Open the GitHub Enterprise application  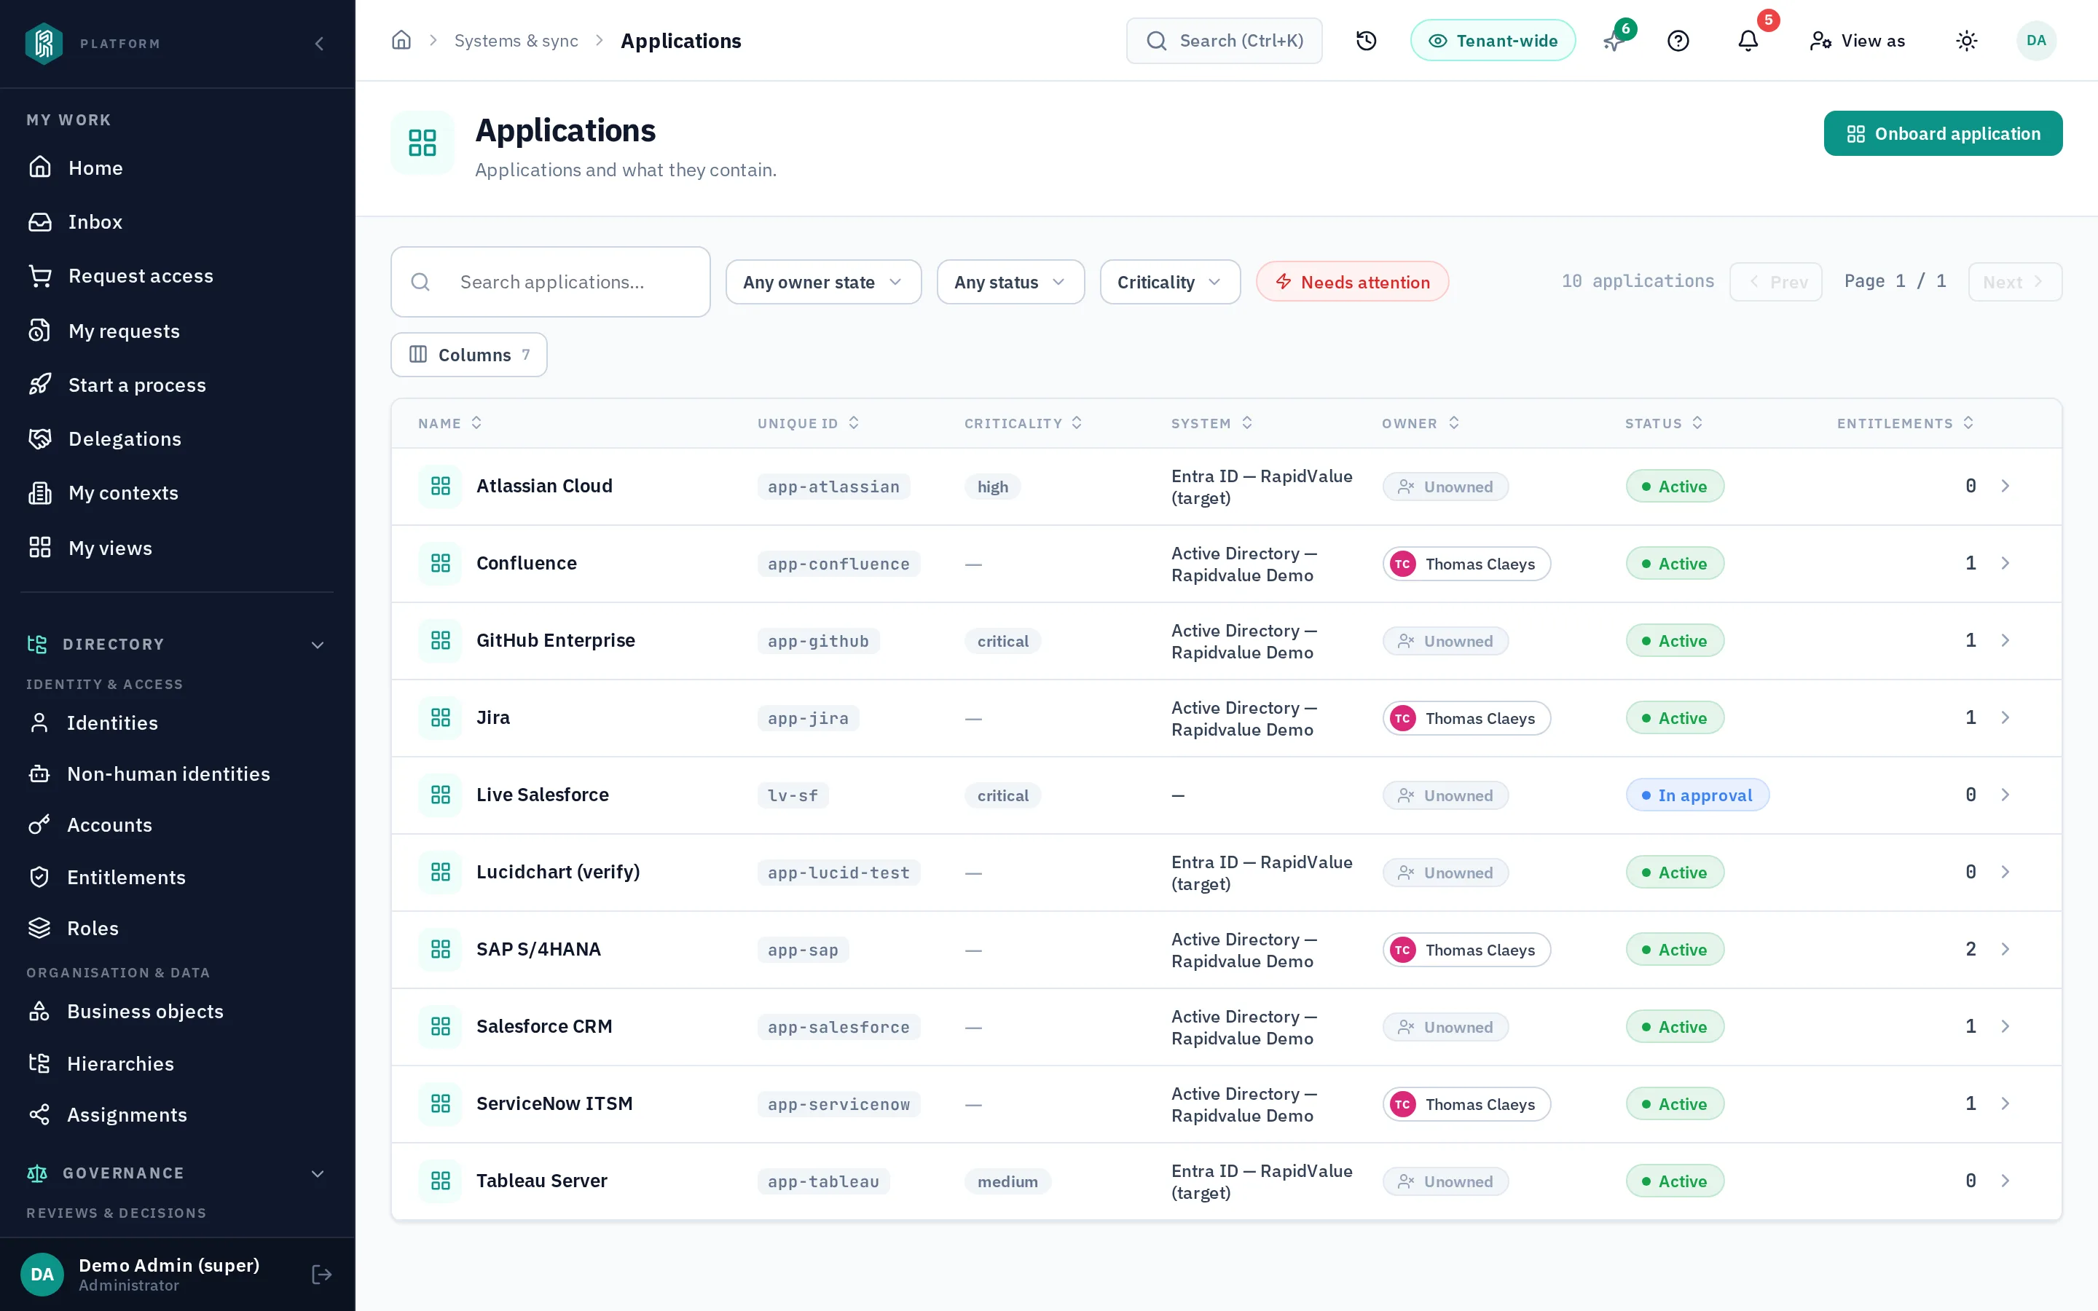[x=556, y=640]
